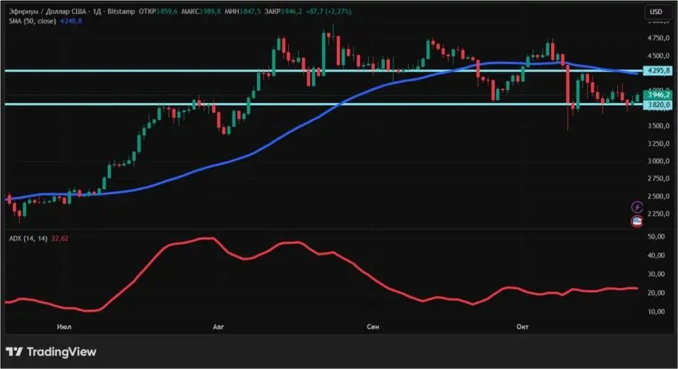Click the US flag economic event icon
The width and height of the screenshot is (678, 369).
pyautogui.click(x=637, y=222)
